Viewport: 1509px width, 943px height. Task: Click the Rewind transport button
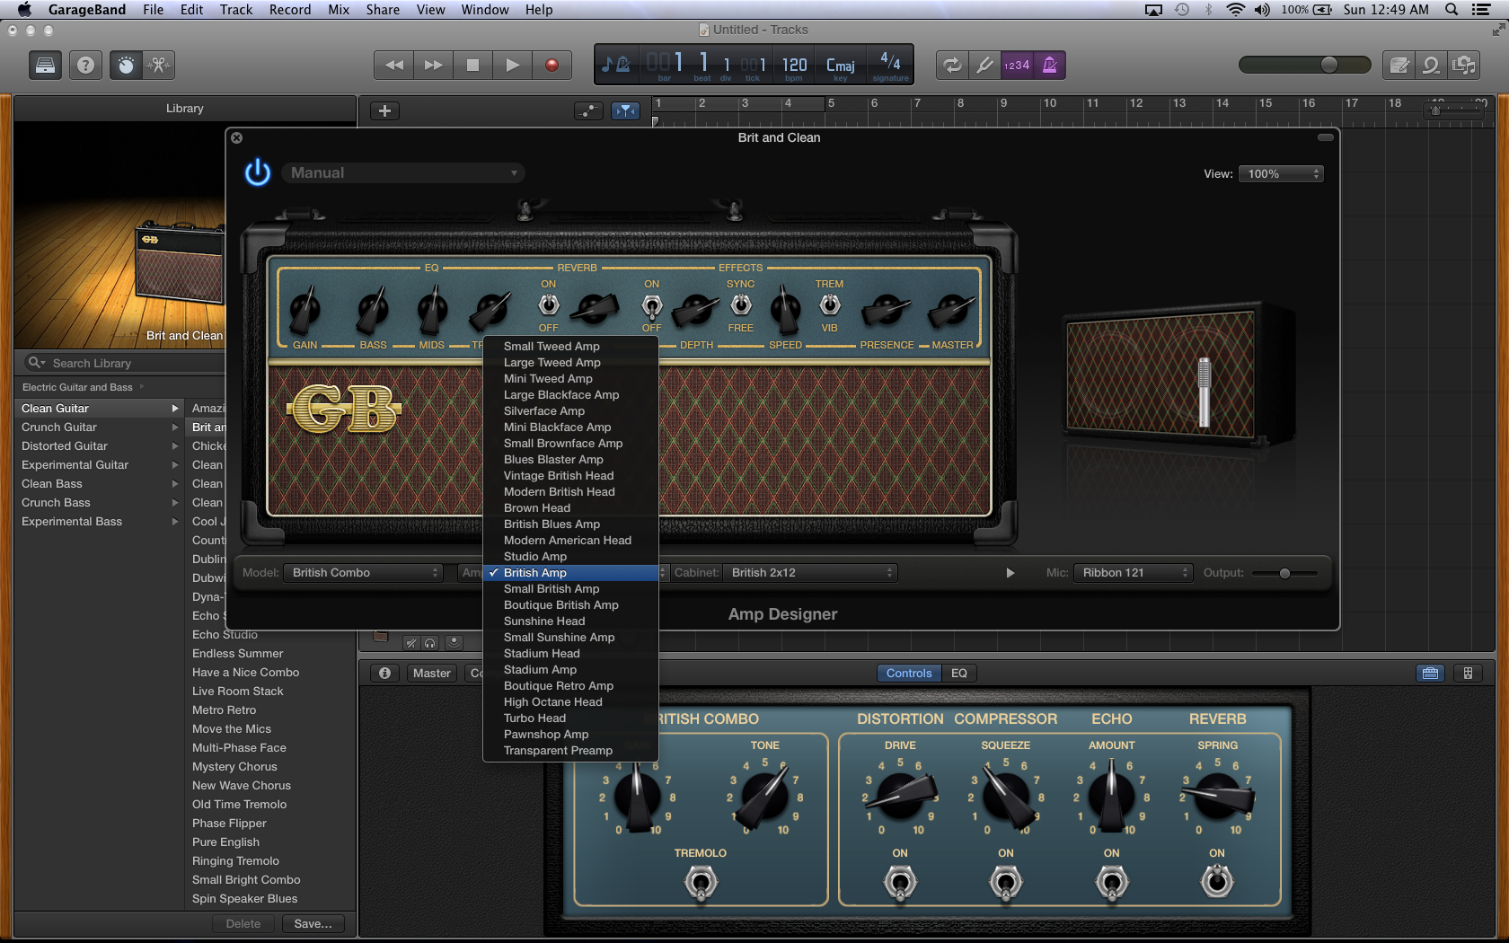(393, 65)
